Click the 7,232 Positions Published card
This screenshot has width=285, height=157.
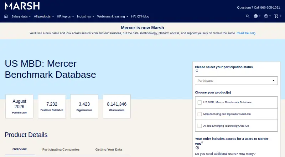(52, 107)
